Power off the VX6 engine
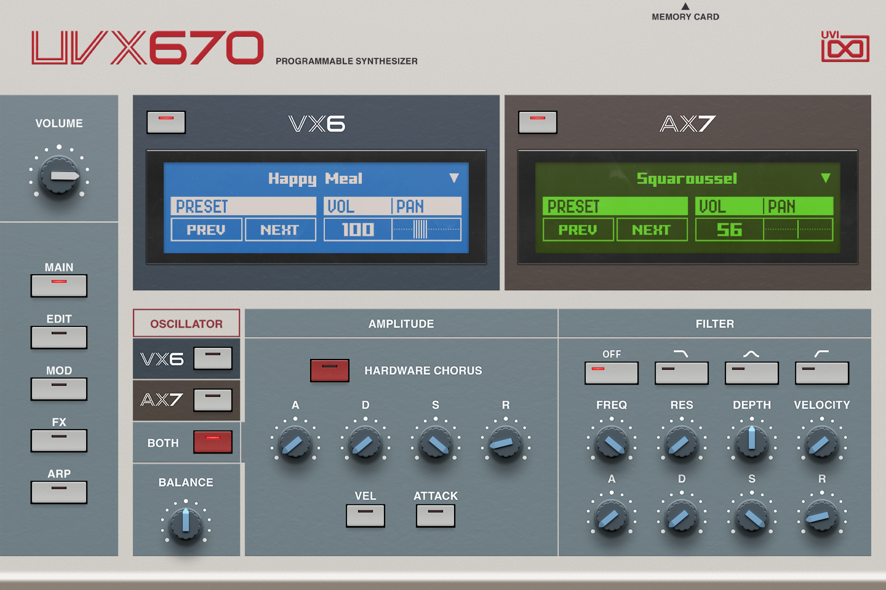 pyautogui.click(x=166, y=122)
